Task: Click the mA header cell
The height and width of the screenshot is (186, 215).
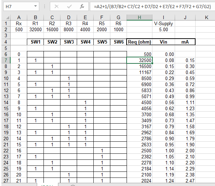Action: click(185, 42)
